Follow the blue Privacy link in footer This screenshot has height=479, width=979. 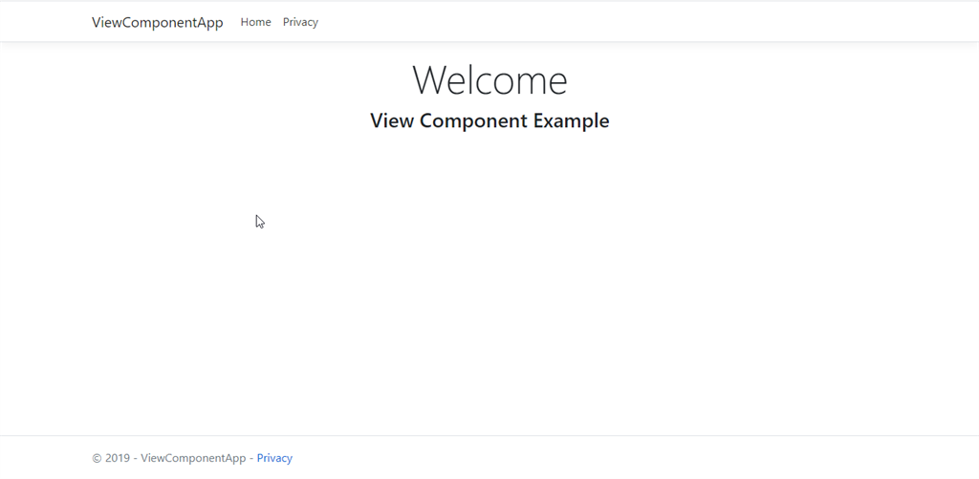pyautogui.click(x=274, y=458)
